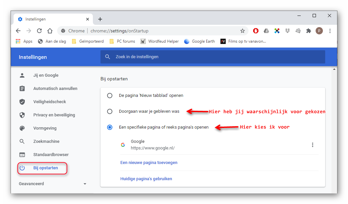Viewport: 348px width, 204px height.
Task: Click 'Huidige pagina's gebruiken' link
Action: 146,179
